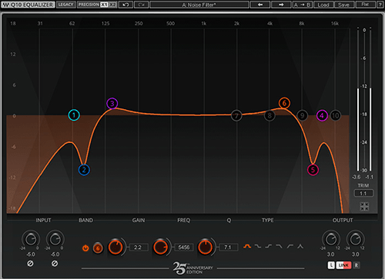385x279 pixels.
Task: Click the band GAIN knob
Action: (115, 247)
